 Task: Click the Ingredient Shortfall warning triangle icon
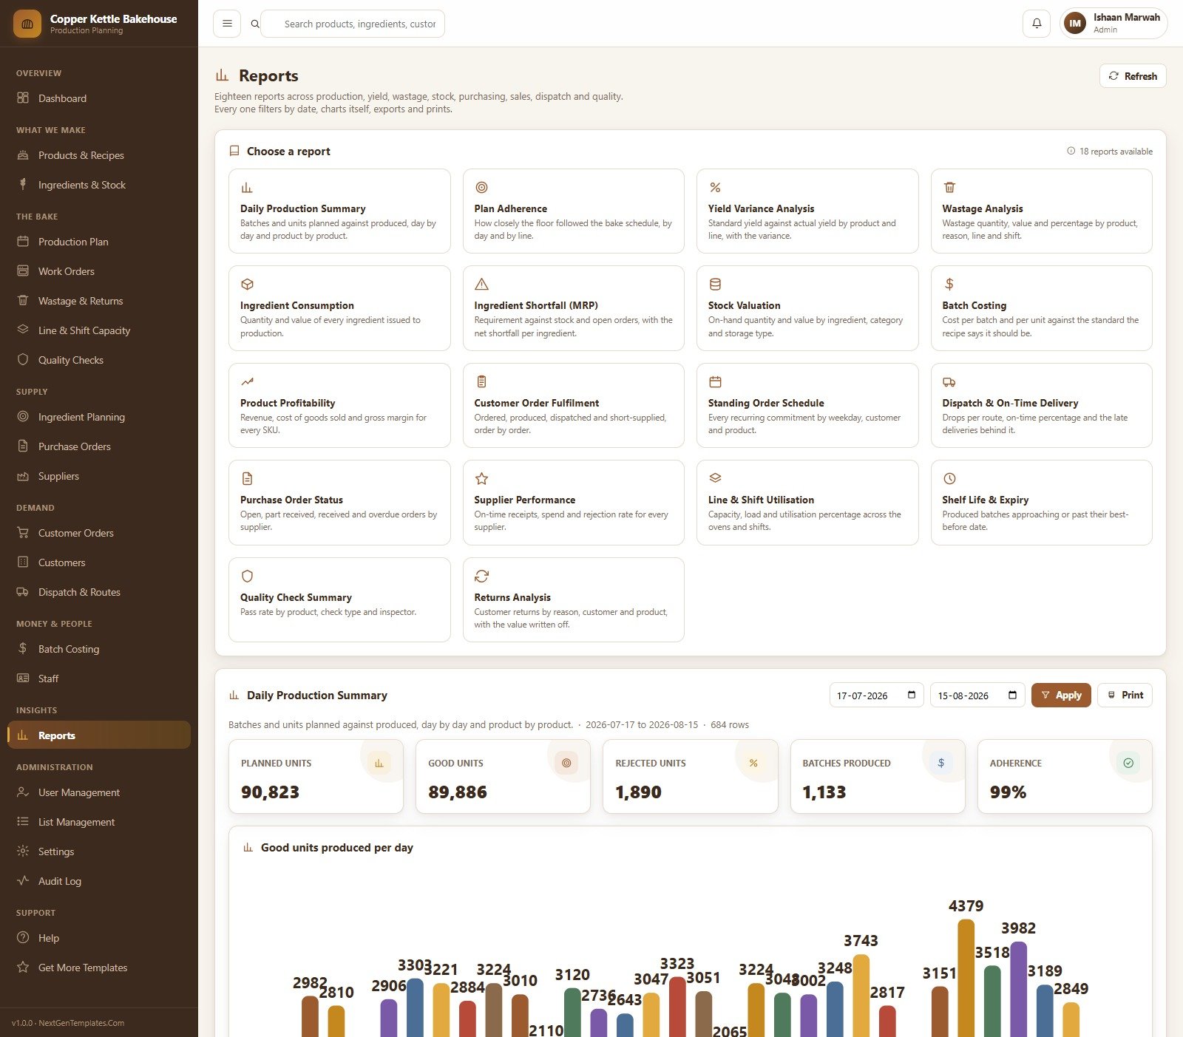(x=481, y=285)
